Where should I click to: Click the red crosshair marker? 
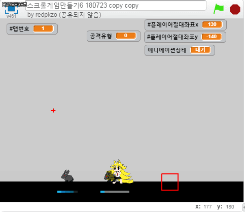[x=53, y=110]
